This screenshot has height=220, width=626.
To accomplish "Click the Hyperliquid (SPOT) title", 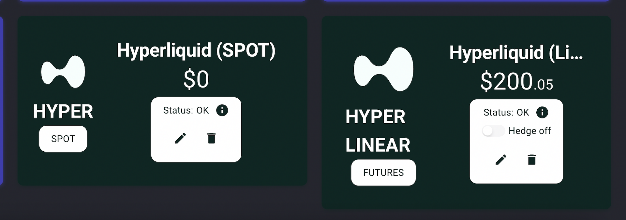I will point(196,50).
